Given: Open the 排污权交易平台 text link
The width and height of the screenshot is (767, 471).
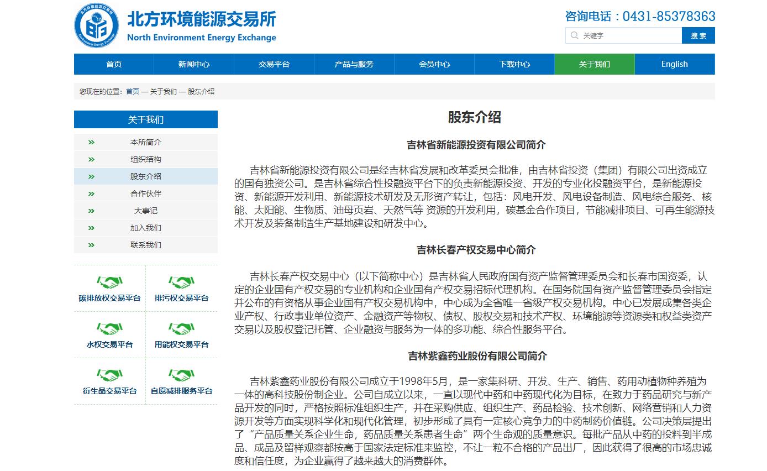Looking at the screenshot, I should click(x=181, y=298).
